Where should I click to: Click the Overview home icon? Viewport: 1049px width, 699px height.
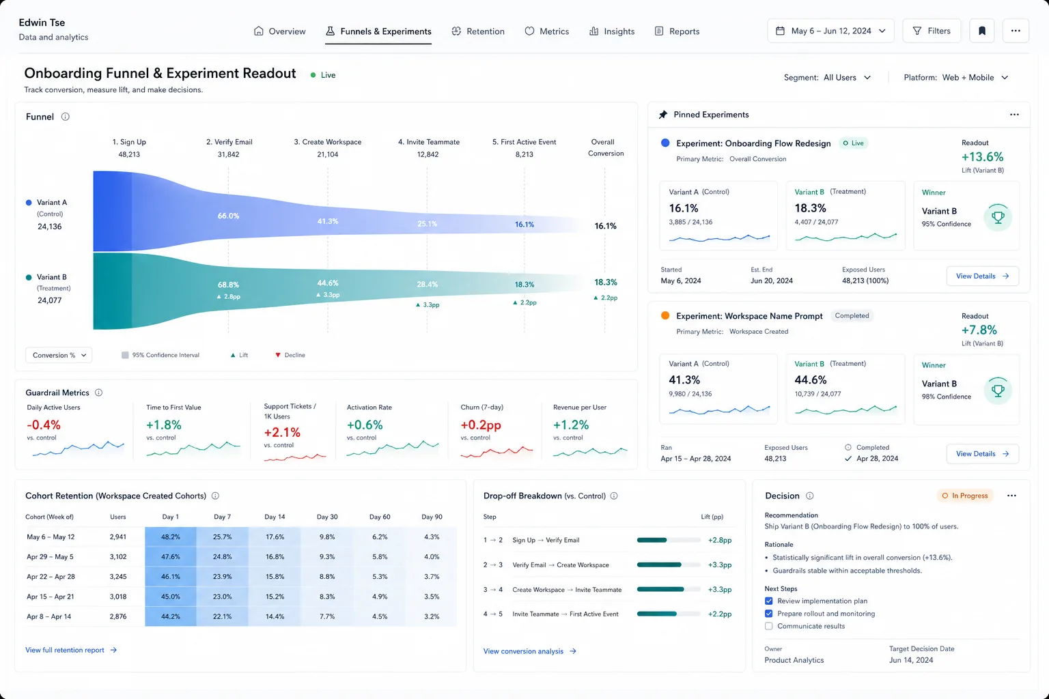(x=258, y=31)
